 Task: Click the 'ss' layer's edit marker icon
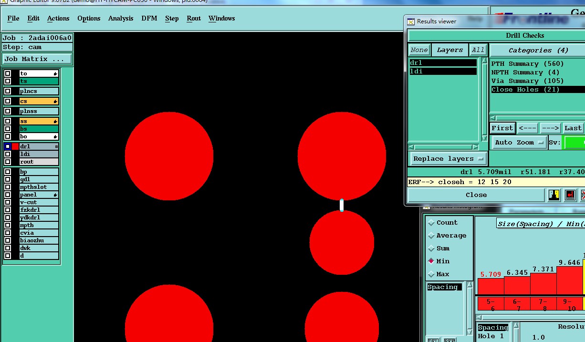coord(55,121)
